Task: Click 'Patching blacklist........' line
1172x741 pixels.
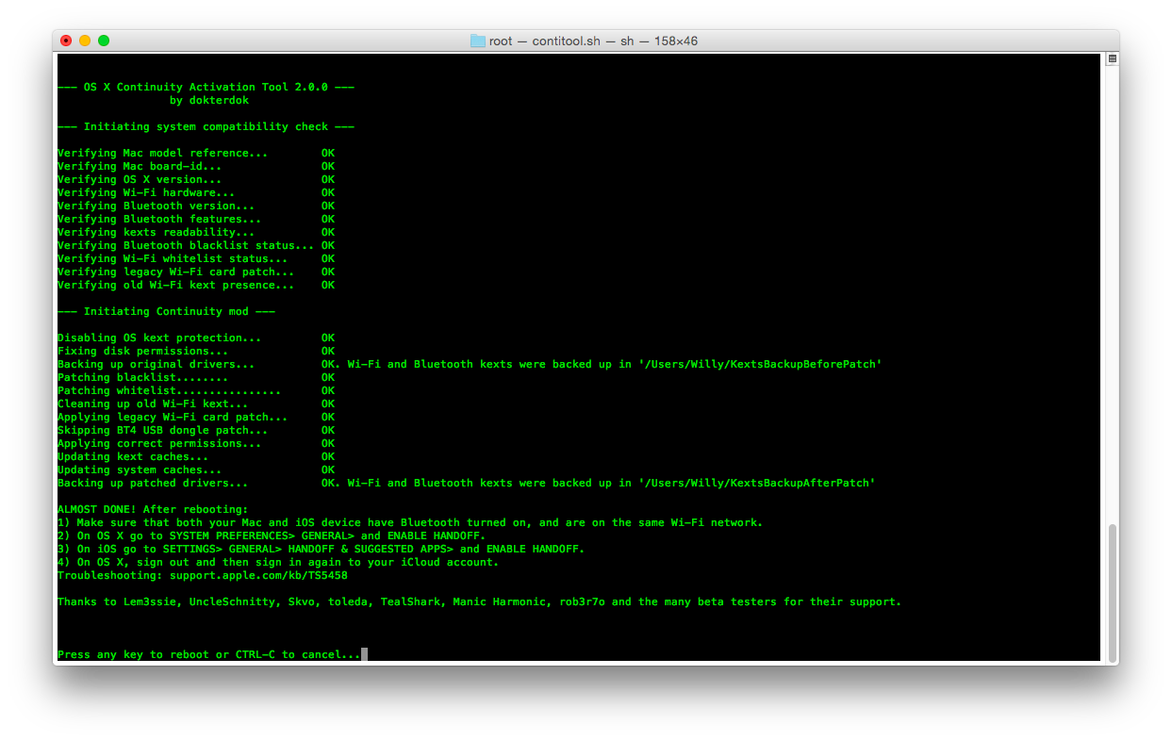Action: click(x=196, y=377)
